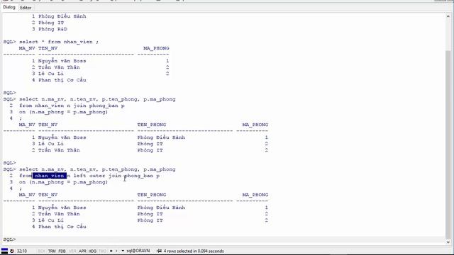454x255 pixels.
Task: Toggle the TMG status bar option
Action: (x=103, y=251)
